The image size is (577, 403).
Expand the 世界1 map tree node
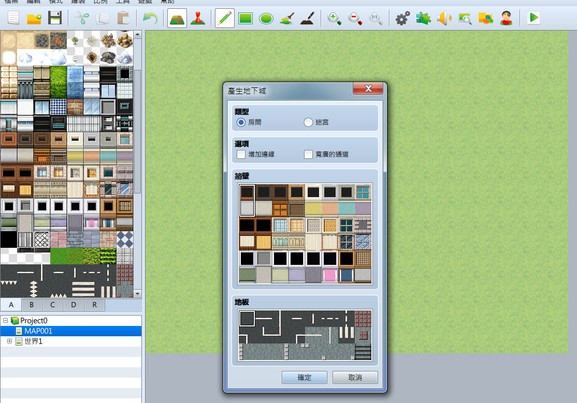pyautogui.click(x=9, y=341)
